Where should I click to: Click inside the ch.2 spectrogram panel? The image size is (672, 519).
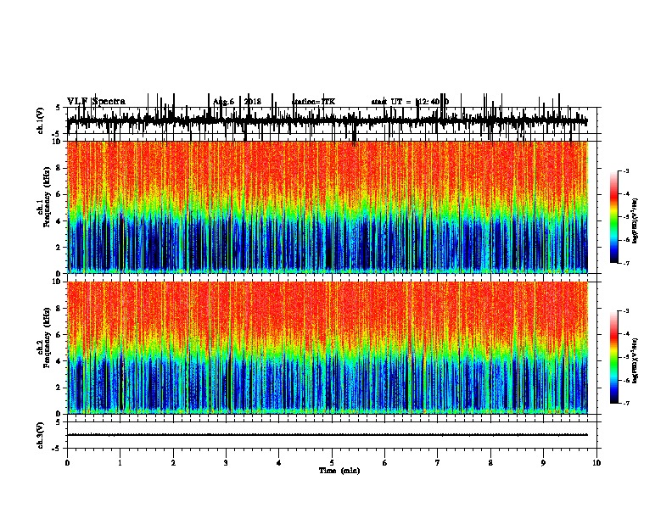[x=327, y=348]
